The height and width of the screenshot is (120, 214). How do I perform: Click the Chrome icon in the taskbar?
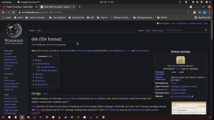tap(22, 117)
